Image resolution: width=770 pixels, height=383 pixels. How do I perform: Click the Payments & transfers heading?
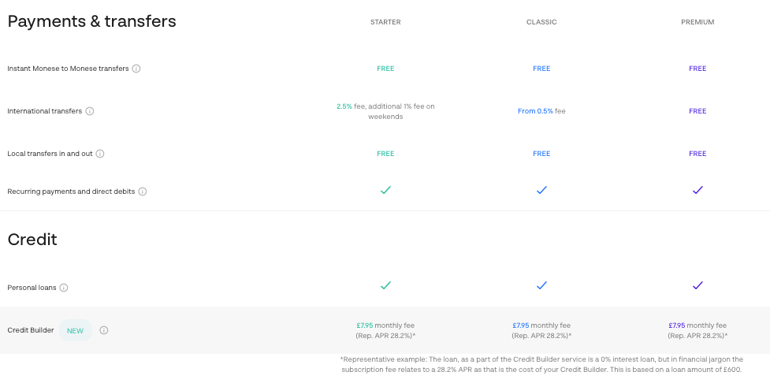92,21
